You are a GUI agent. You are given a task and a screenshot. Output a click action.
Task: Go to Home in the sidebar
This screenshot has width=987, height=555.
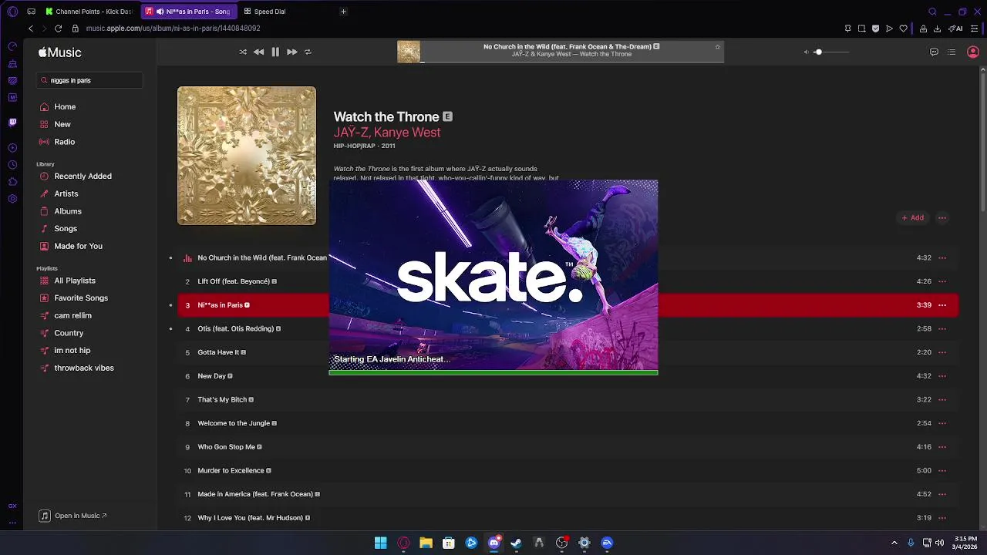pyautogui.click(x=65, y=107)
